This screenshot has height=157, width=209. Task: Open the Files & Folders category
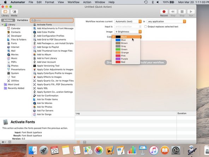point(19,40)
